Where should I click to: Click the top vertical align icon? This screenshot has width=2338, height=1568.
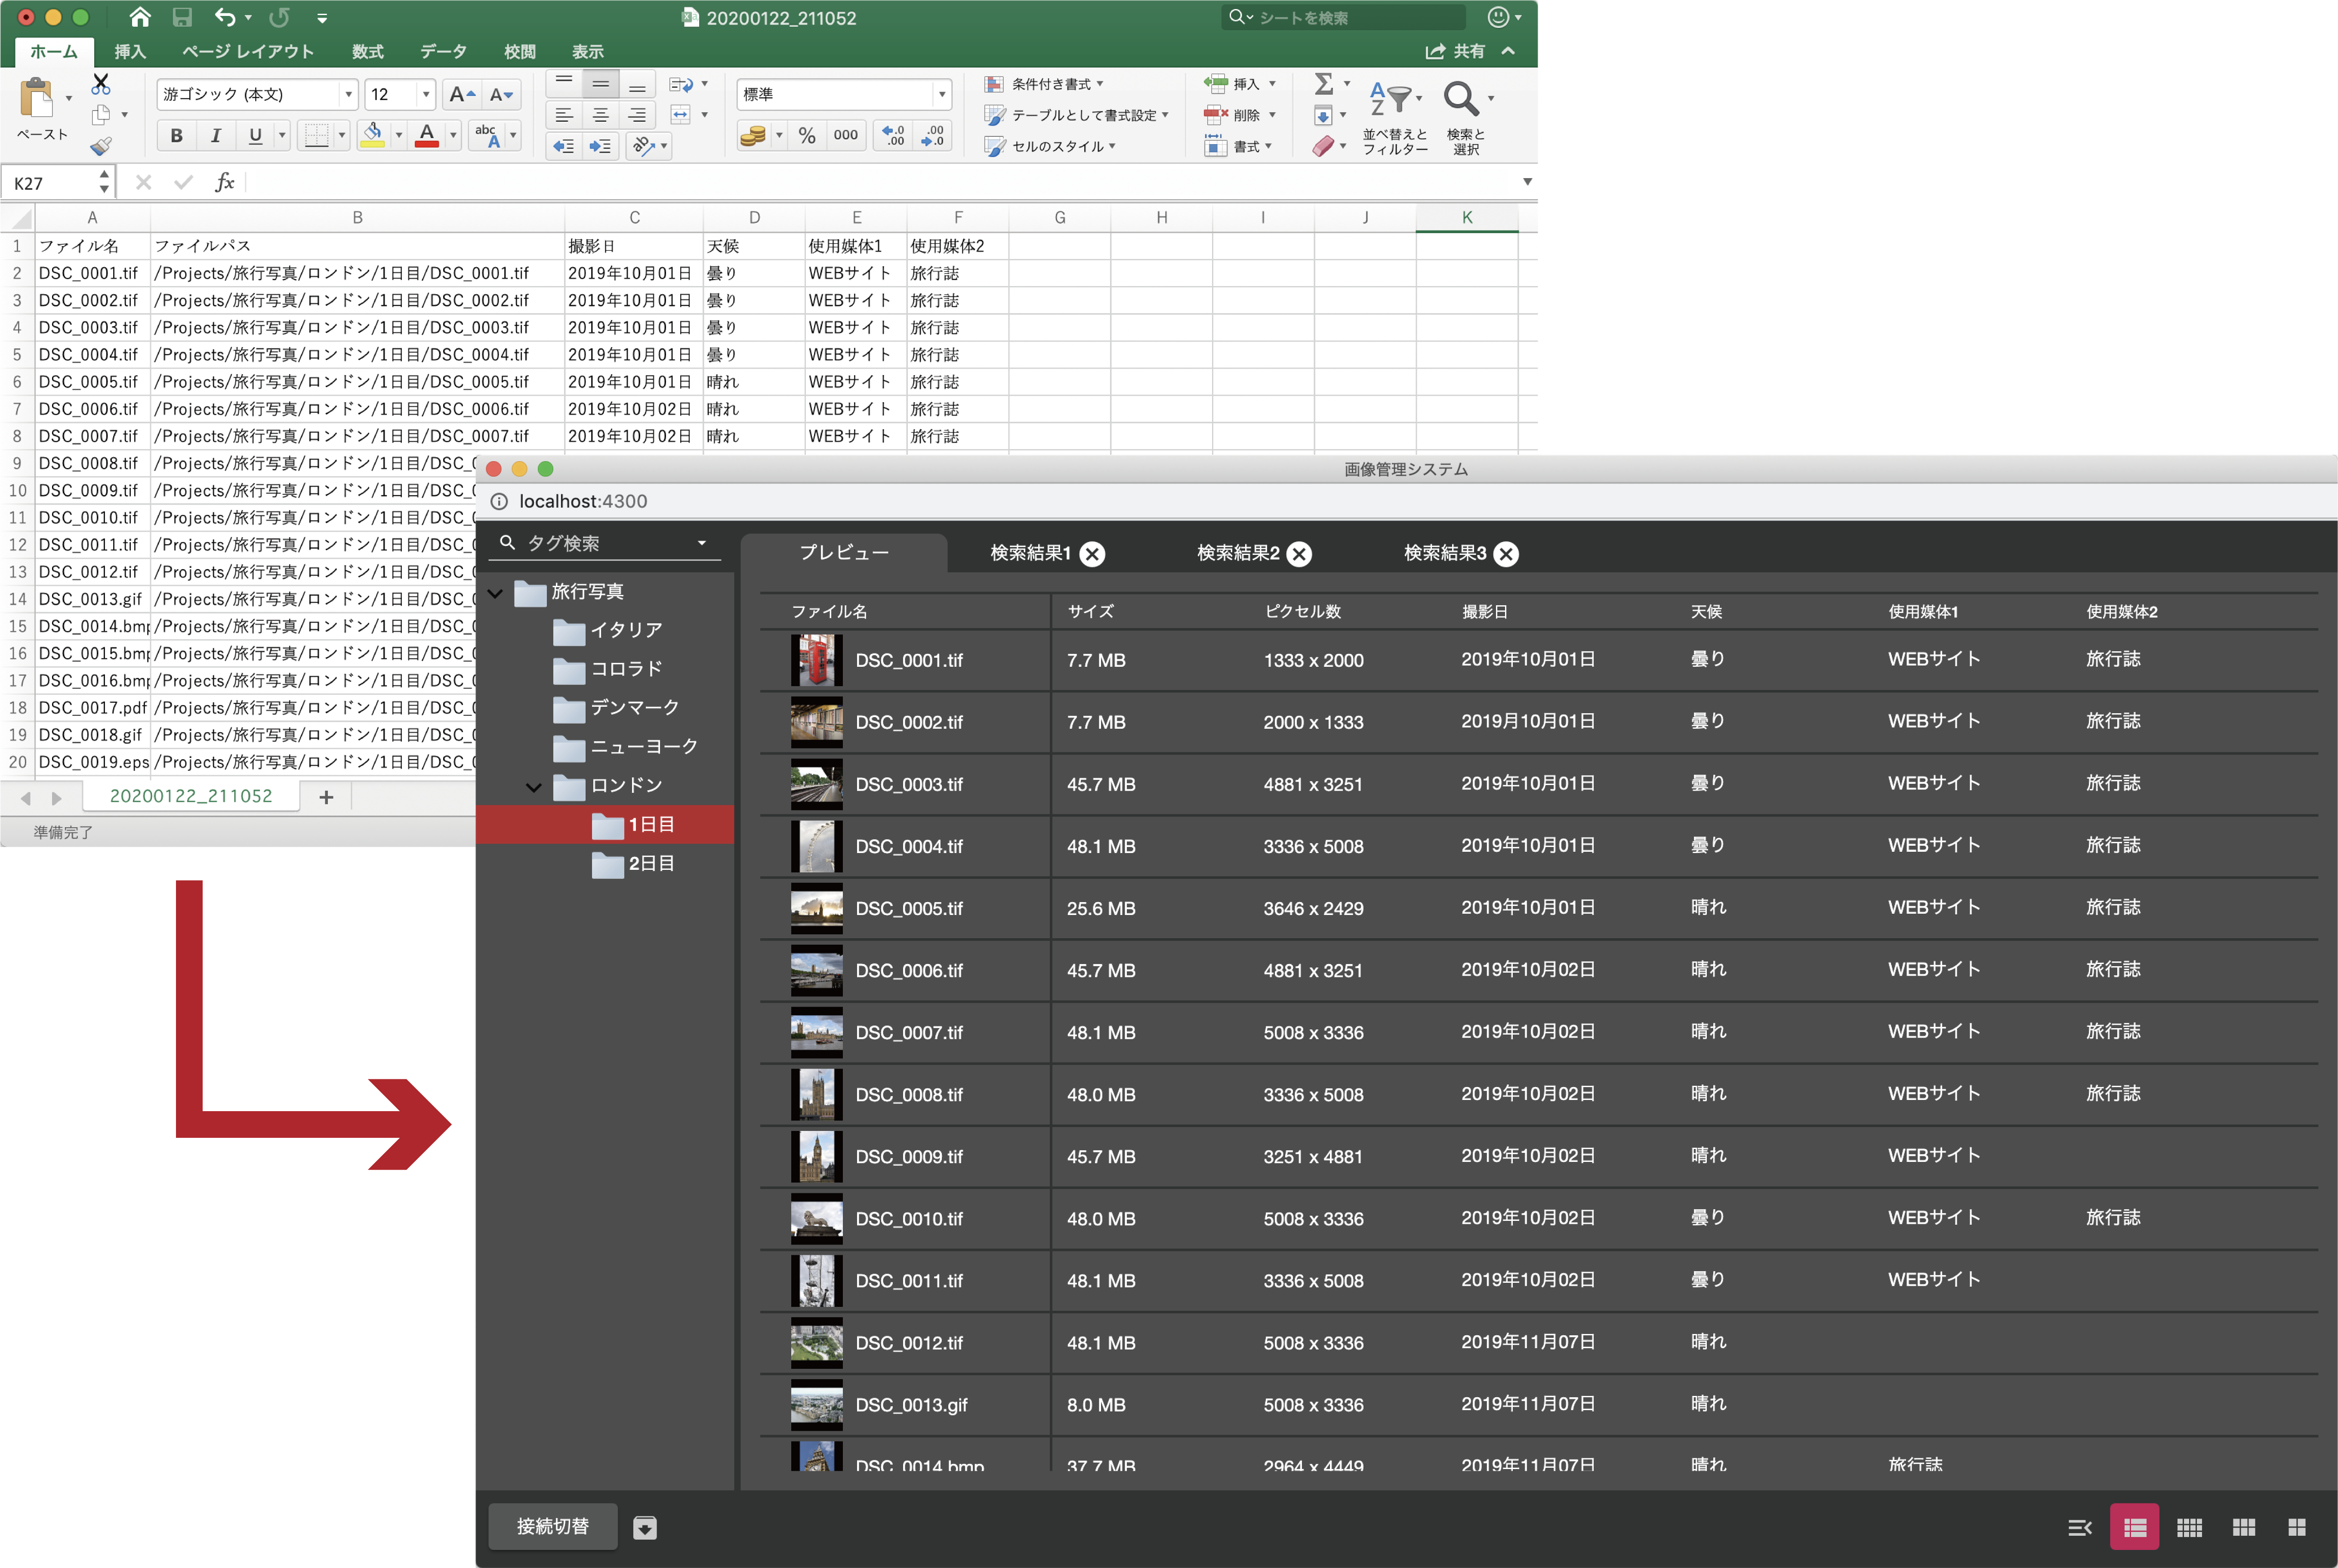(564, 83)
